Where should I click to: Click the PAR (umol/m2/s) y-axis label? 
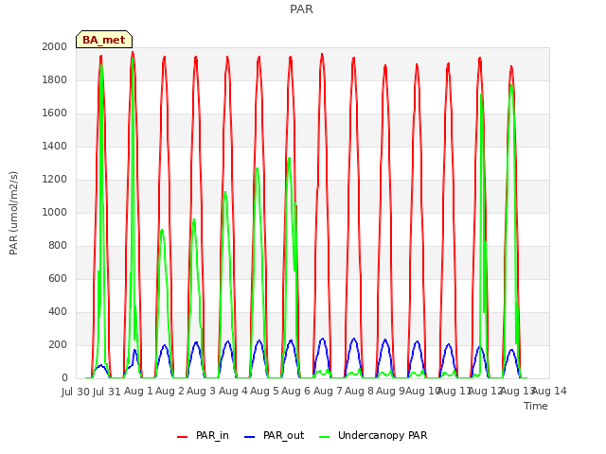pos(13,213)
